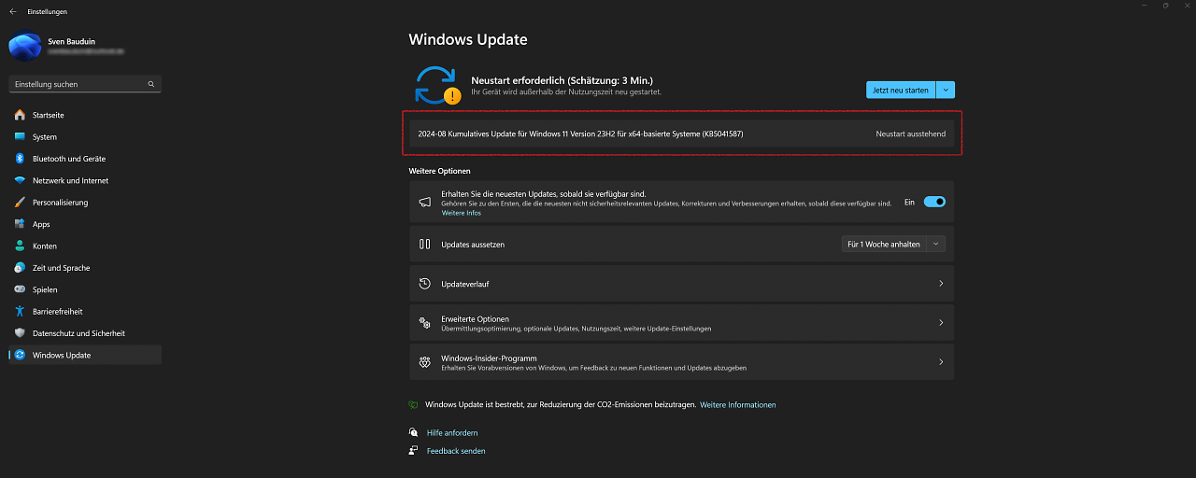Open the Personalisierung brush icon

coord(20,203)
